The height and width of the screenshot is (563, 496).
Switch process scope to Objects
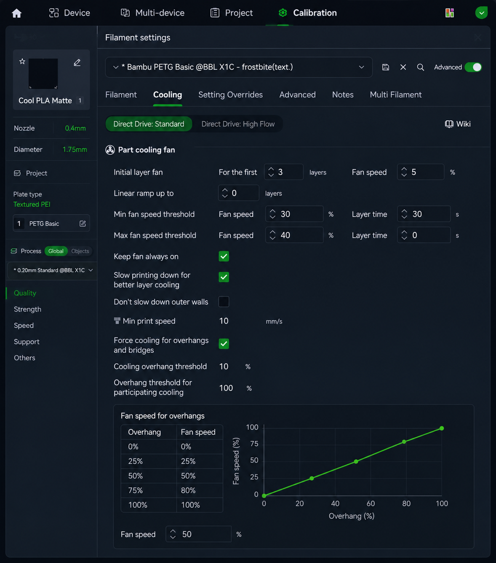pos(80,251)
